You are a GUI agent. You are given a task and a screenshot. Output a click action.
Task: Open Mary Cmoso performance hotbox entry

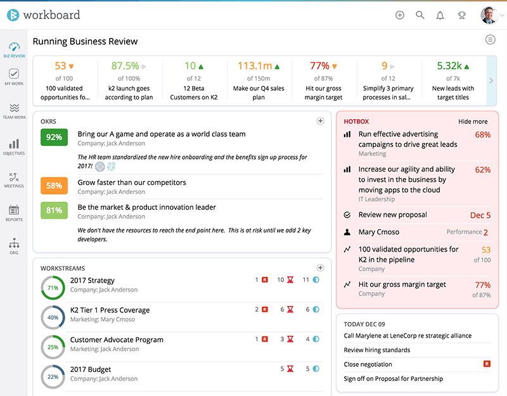417,232
